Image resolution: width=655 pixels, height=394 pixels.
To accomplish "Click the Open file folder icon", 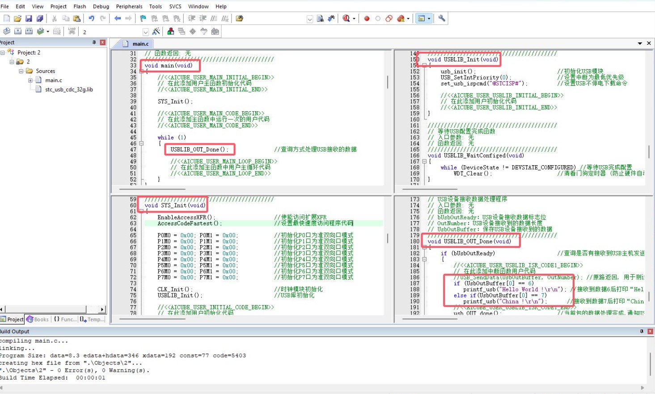I will click(17, 18).
